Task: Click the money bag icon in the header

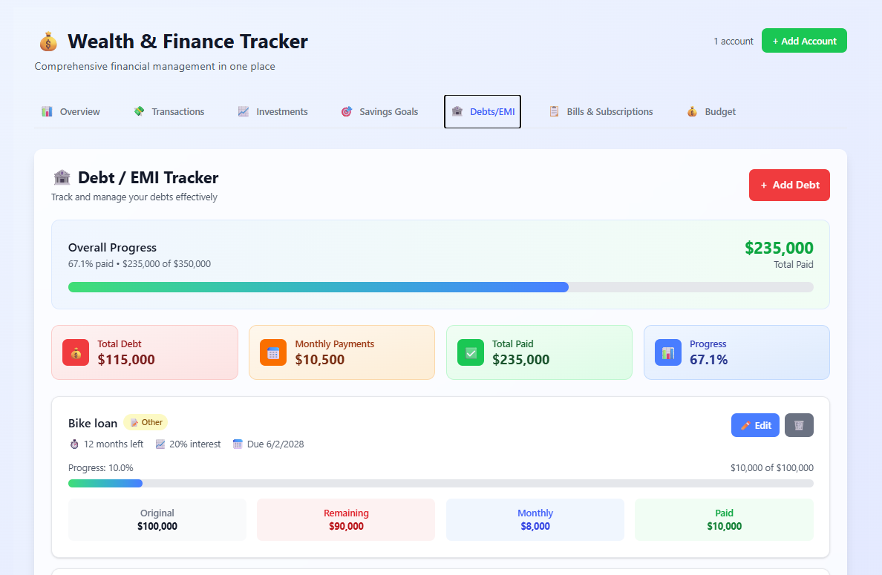Action: (48, 42)
